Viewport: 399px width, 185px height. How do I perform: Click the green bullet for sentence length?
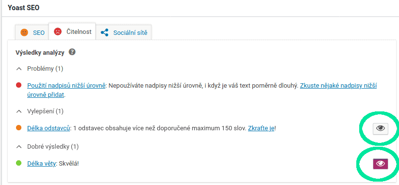[x=18, y=163]
